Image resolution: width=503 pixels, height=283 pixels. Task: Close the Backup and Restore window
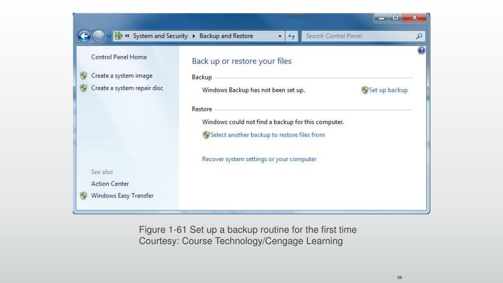point(415,18)
